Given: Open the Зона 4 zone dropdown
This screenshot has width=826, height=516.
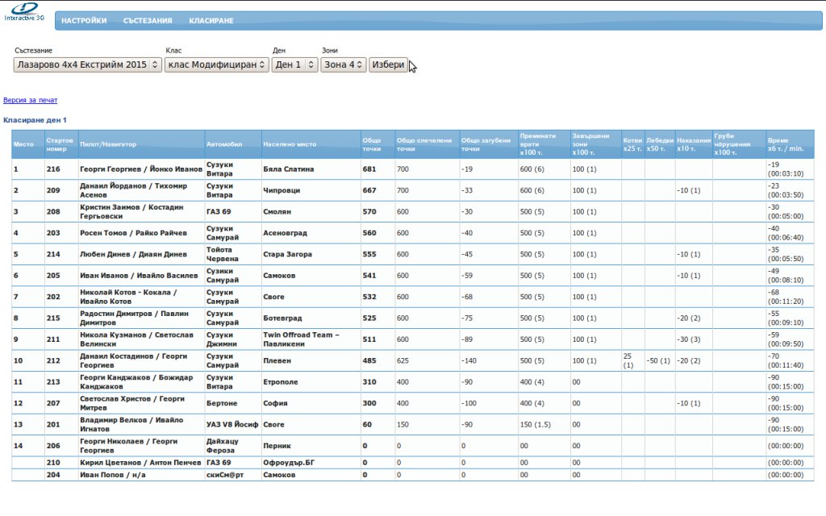Looking at the screenshot, I should (x=344, y=64).
